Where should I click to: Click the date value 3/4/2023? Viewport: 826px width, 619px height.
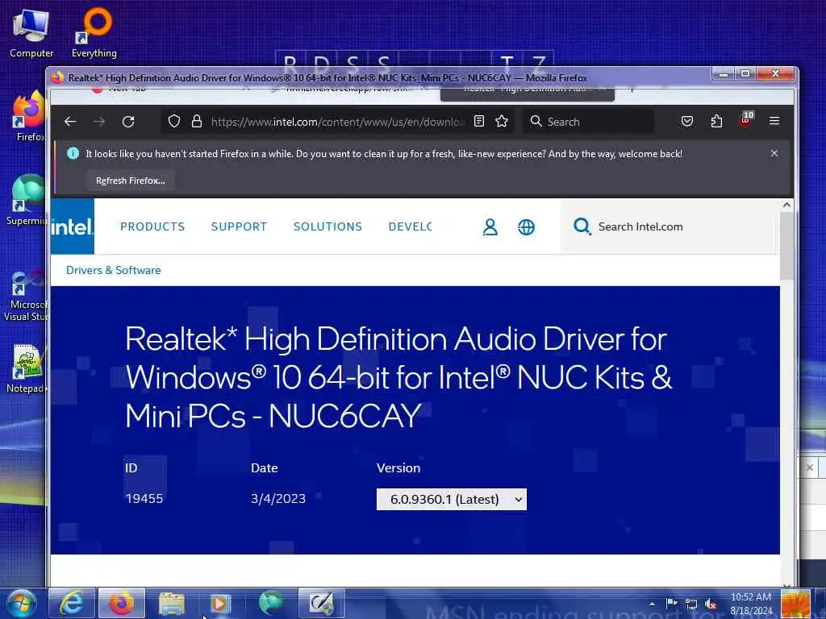pyautogui.click(x=278, y=498)
